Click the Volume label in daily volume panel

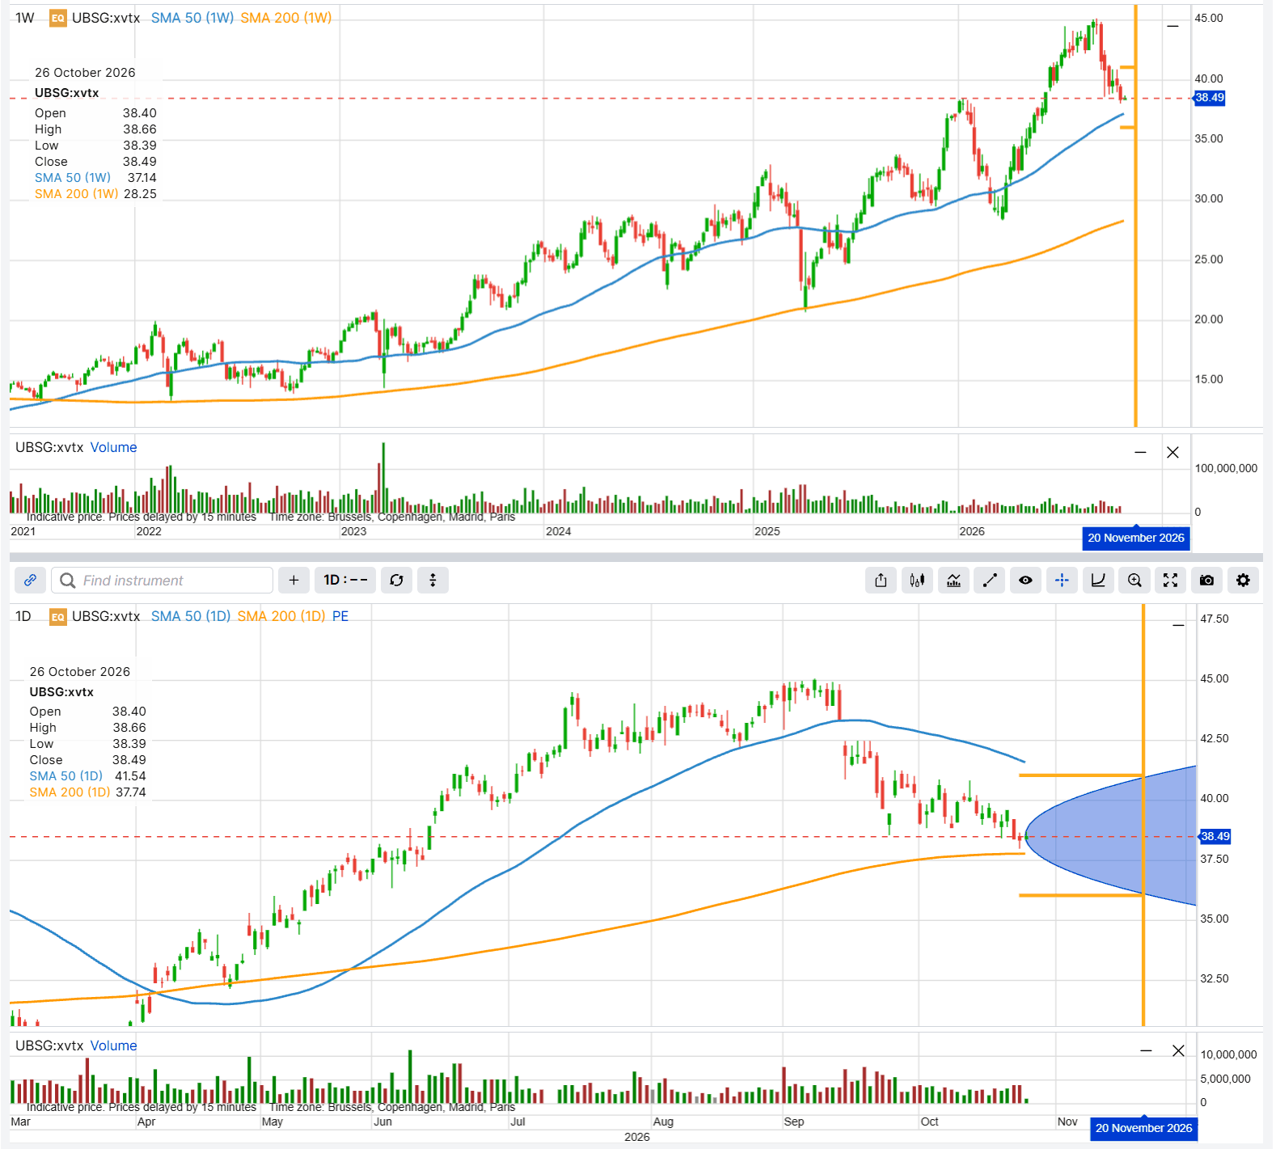click(113, 1046)
